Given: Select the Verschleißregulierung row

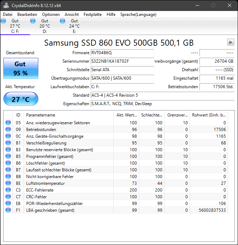Looking at the screenshot, I should 116,143.
